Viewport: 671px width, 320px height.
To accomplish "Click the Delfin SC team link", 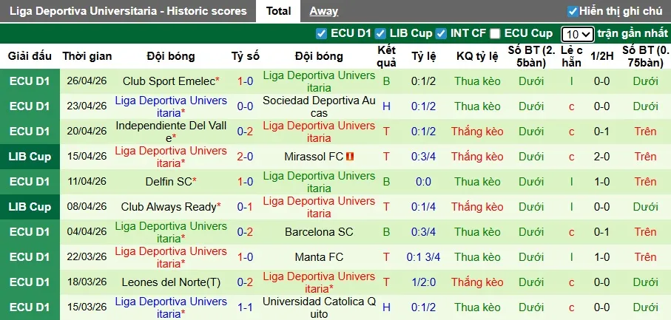I will click(169, 182).
